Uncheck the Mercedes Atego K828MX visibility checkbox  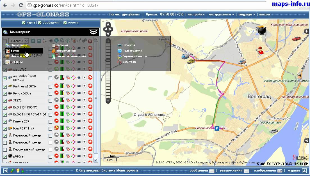pos(5,78)
